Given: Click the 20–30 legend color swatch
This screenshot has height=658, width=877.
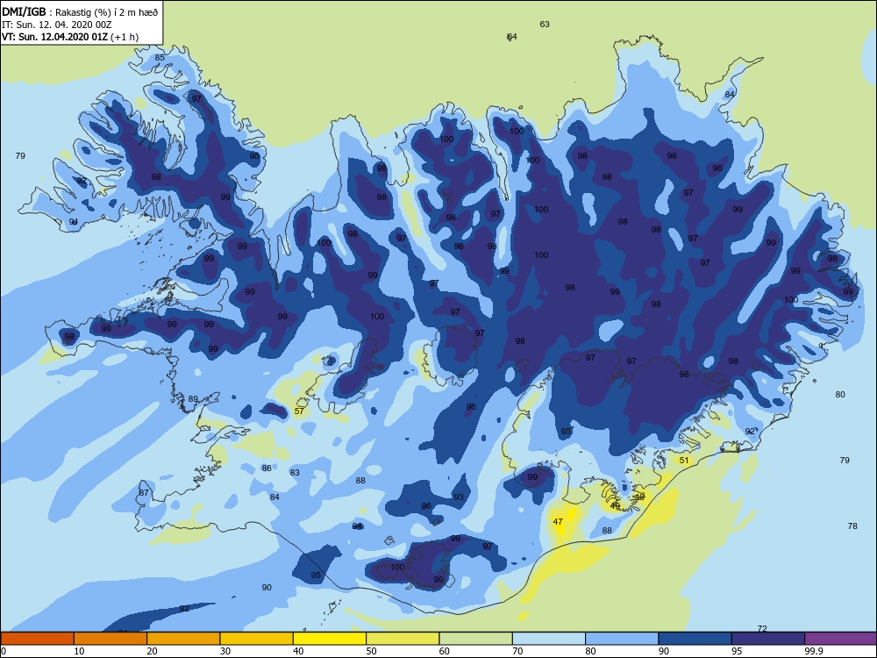Looking at the screenshot, I should (183, 639).
